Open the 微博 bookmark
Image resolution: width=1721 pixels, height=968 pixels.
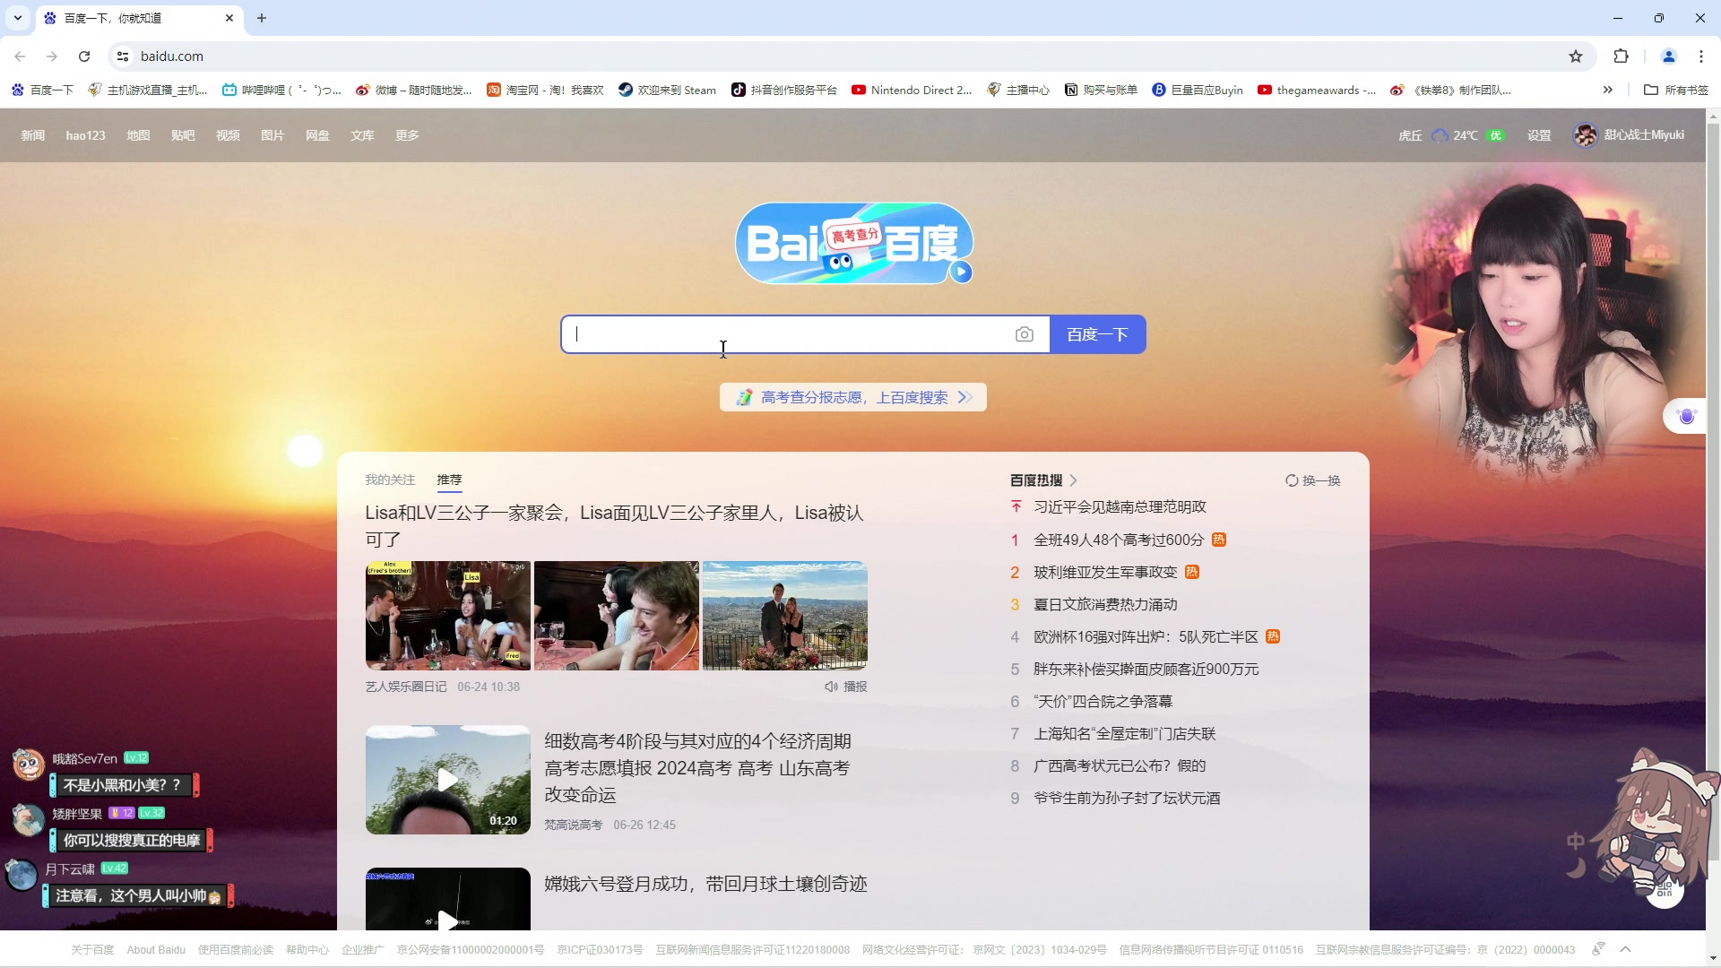(413, 90)
